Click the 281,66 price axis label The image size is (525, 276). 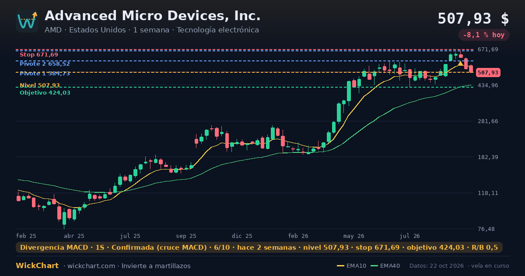click(x=488, y=121)
